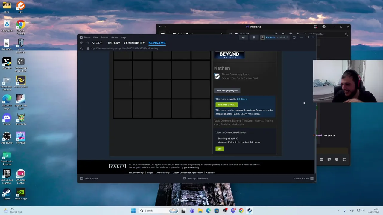The width and height of the screenshot is (383, 215).
Task: Open GIF picker in Discord chat
Action: point(322,159)
